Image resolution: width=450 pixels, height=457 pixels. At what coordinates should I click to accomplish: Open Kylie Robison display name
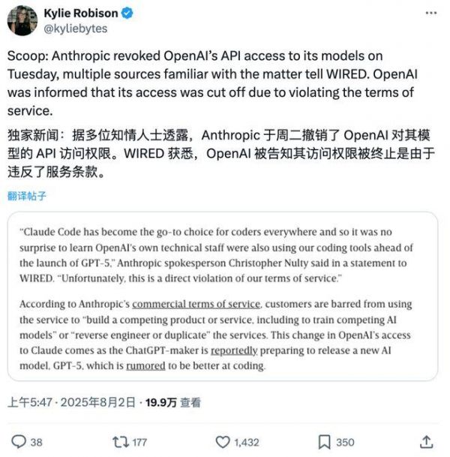point(81,13)
